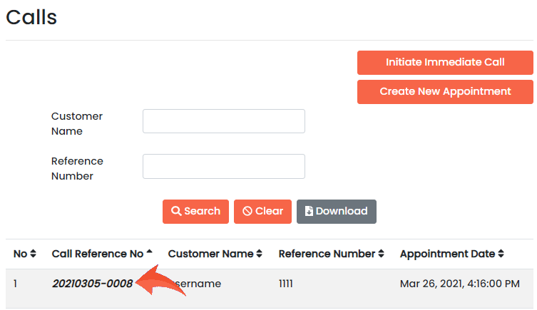Run the Search with magnifier button
537x310 pixels.
pos(195,212)
